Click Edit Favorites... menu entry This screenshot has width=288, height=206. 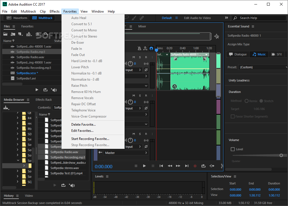click(x=82, y=130)
